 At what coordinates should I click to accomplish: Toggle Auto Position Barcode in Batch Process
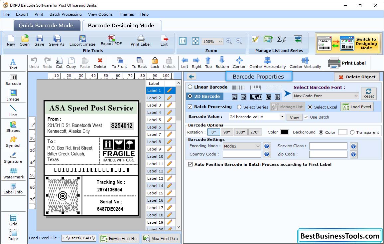[x=190, y=164]
